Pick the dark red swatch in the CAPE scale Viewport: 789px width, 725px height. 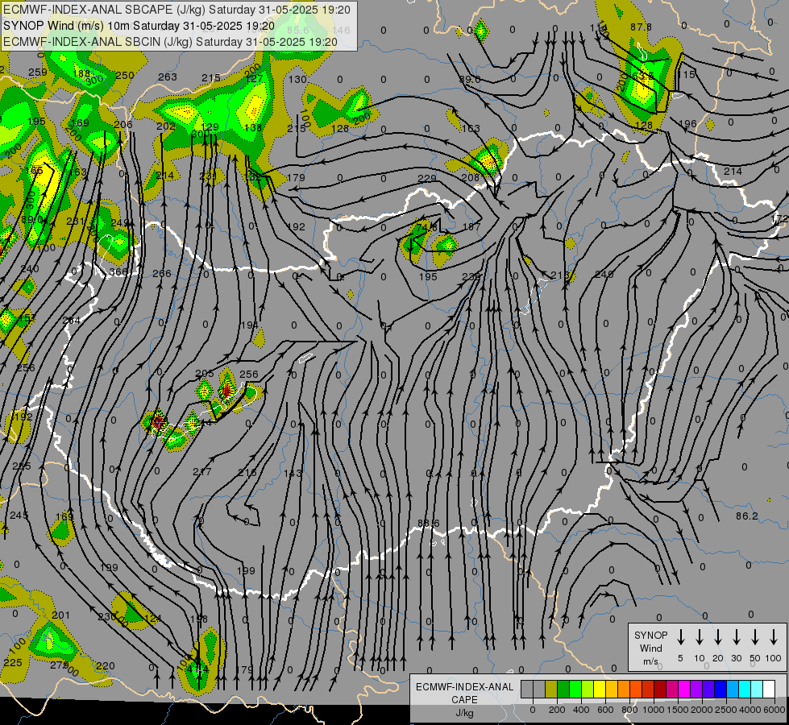tap(660, 689)
